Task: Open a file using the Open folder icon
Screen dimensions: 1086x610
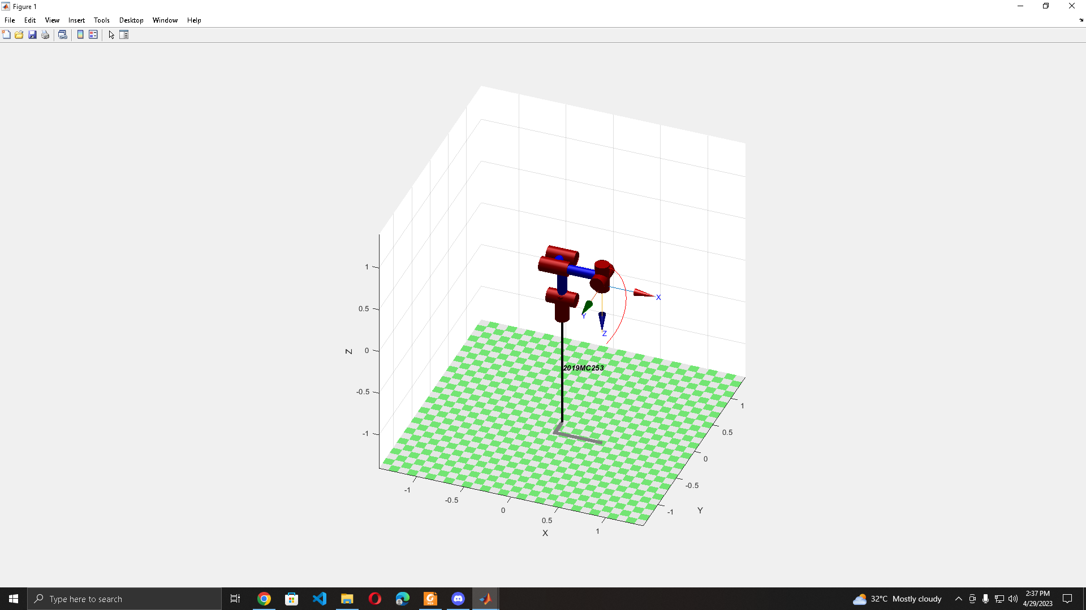Action: click(19, 34)
